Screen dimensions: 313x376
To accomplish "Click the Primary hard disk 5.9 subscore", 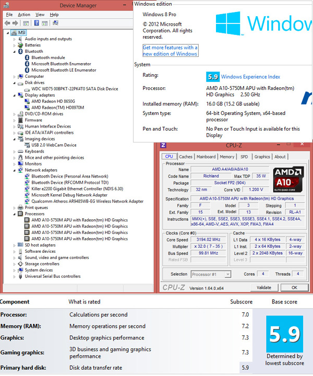I will click(245, 368).
